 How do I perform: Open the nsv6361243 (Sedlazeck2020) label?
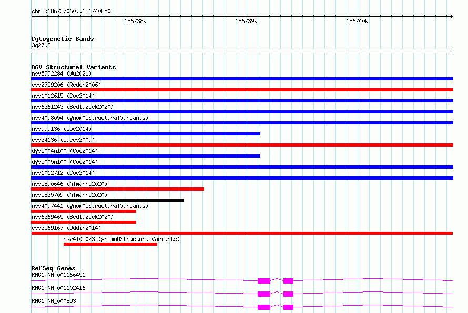tap(73, 107)
